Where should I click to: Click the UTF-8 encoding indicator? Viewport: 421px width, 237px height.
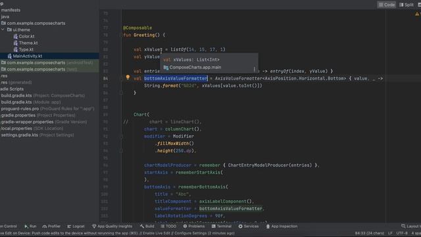pos(402,234)
